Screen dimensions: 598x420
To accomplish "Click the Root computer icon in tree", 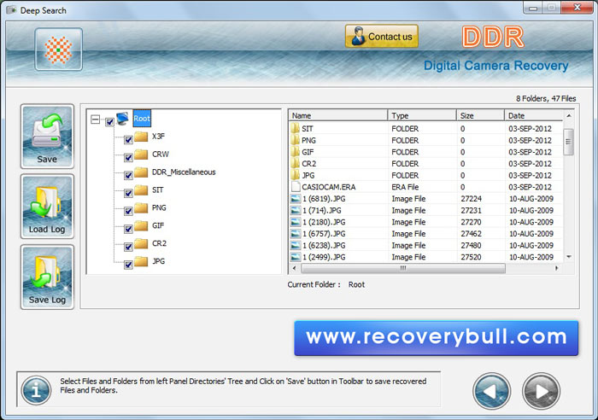I will (123, 119).
